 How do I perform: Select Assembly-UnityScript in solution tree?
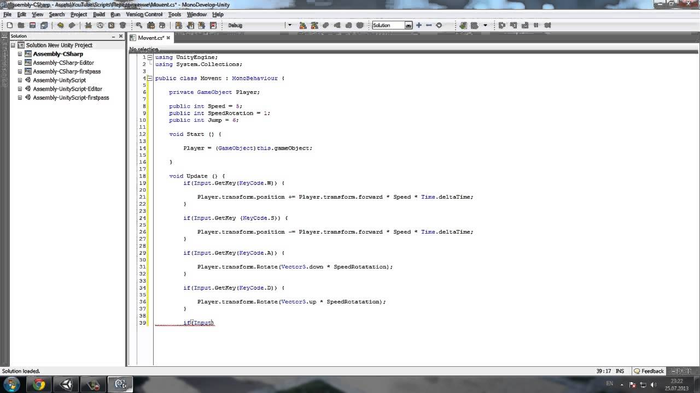pyautogui.click(x=59, y=80)
